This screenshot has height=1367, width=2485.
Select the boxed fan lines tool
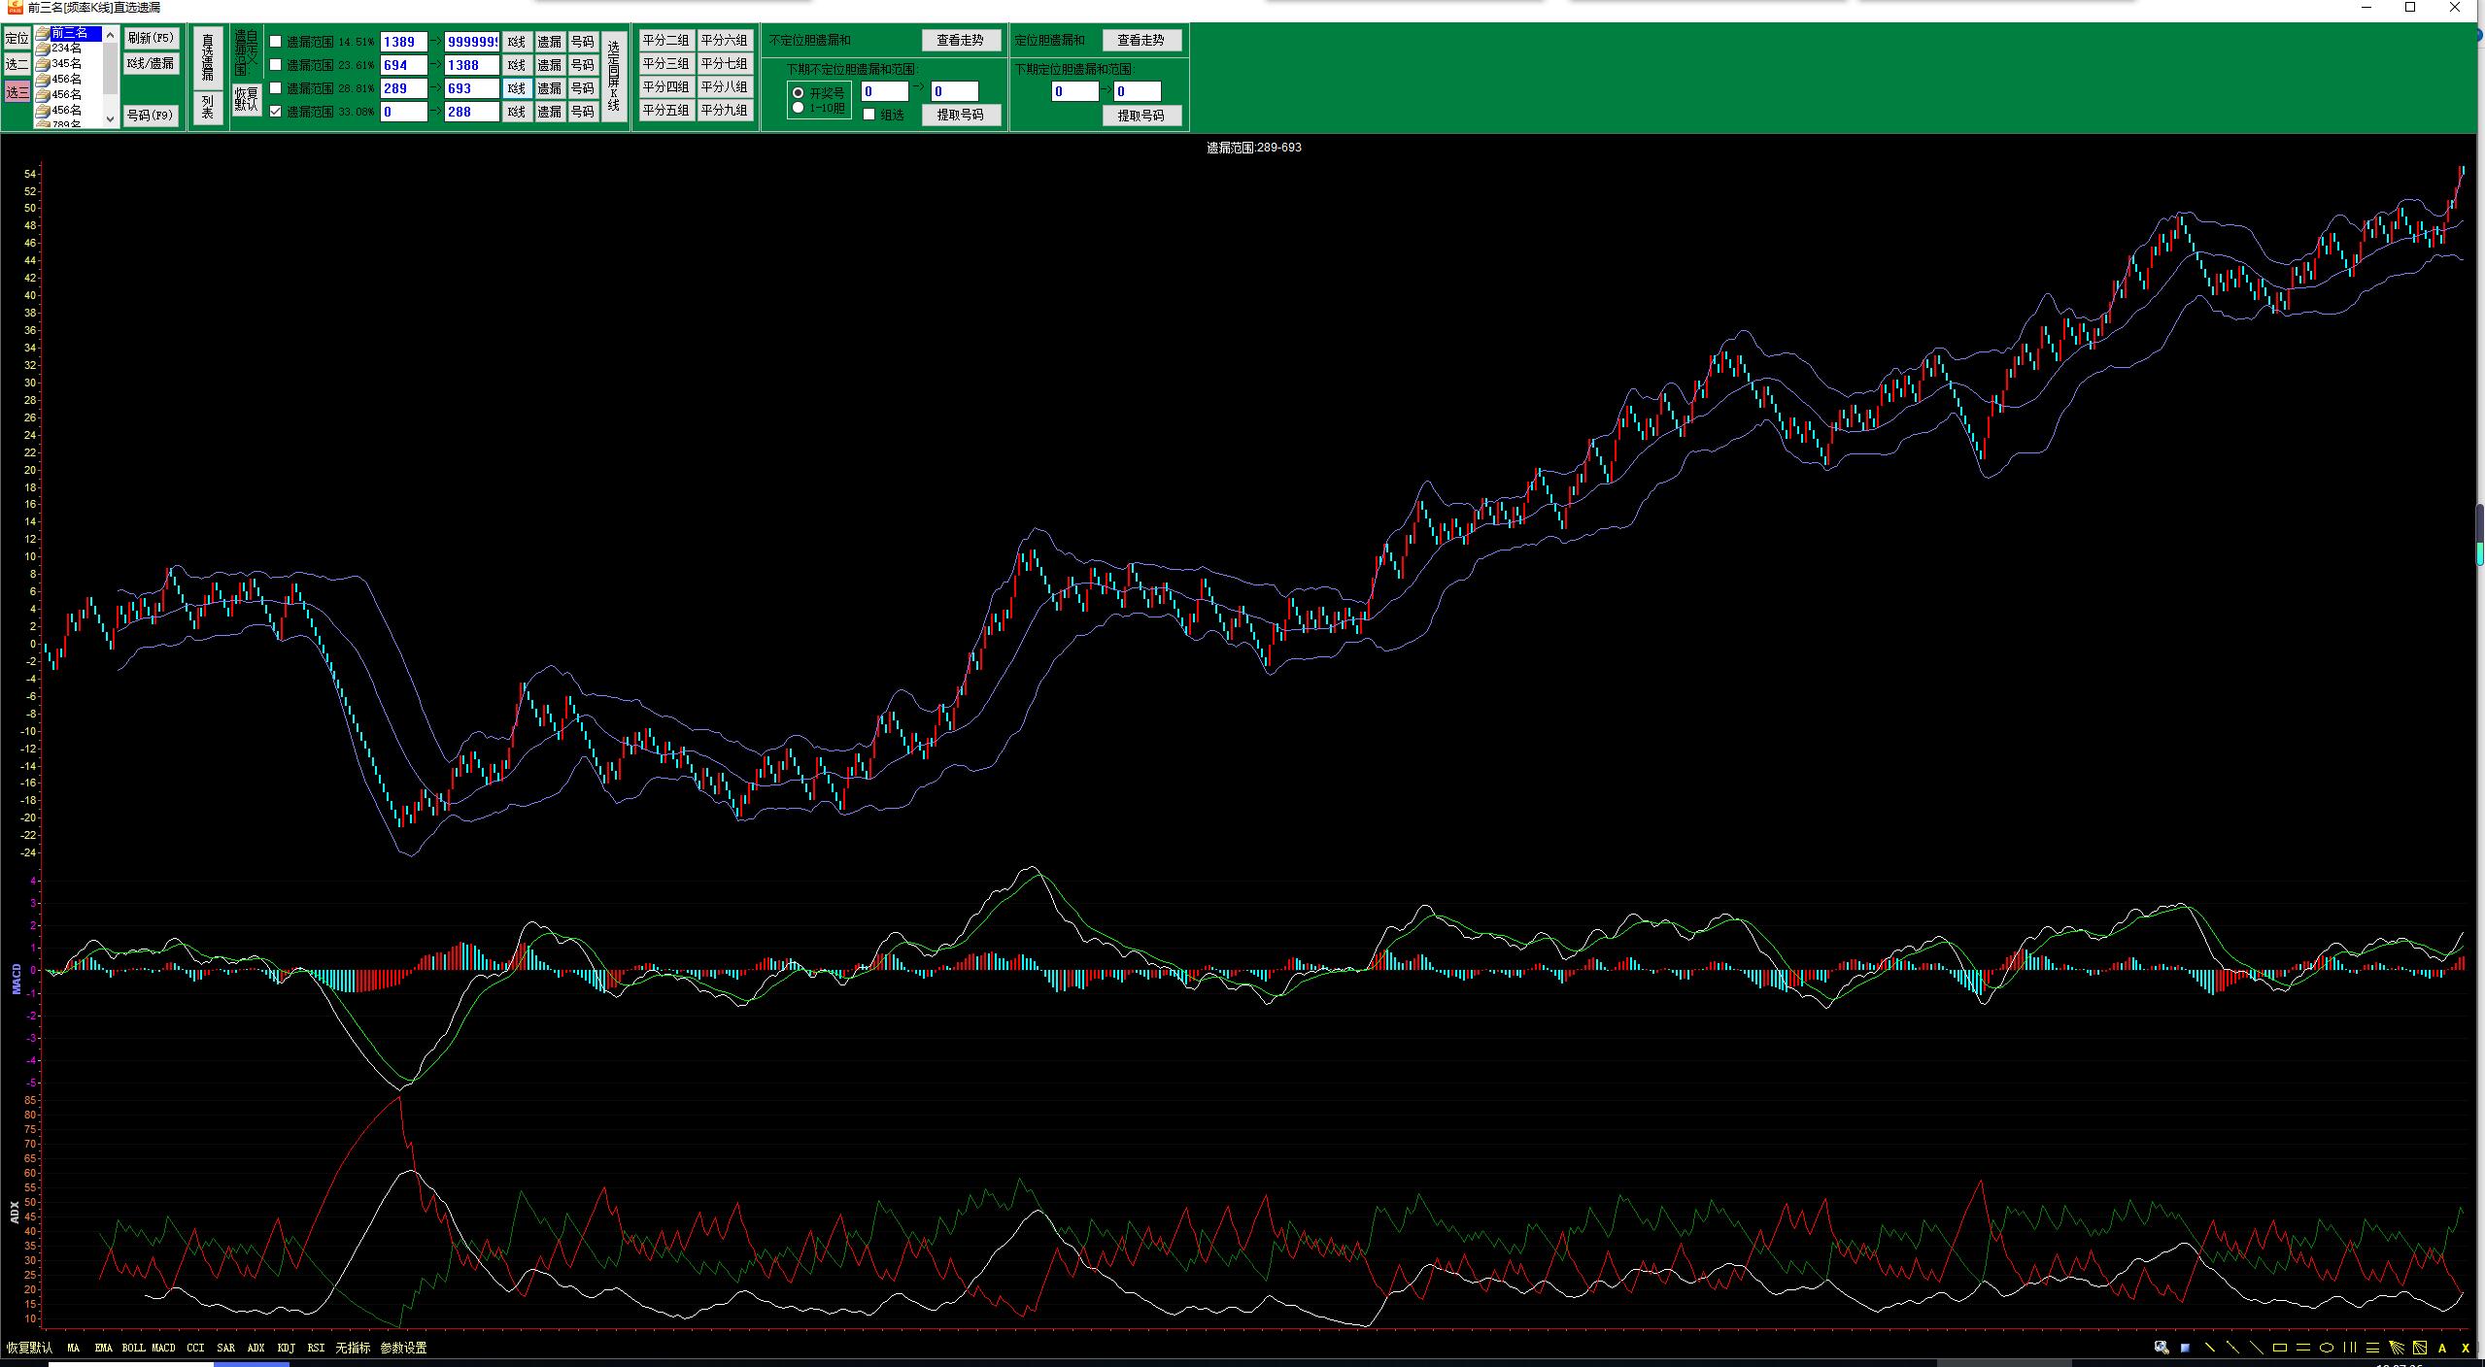click(2420, 1348)
